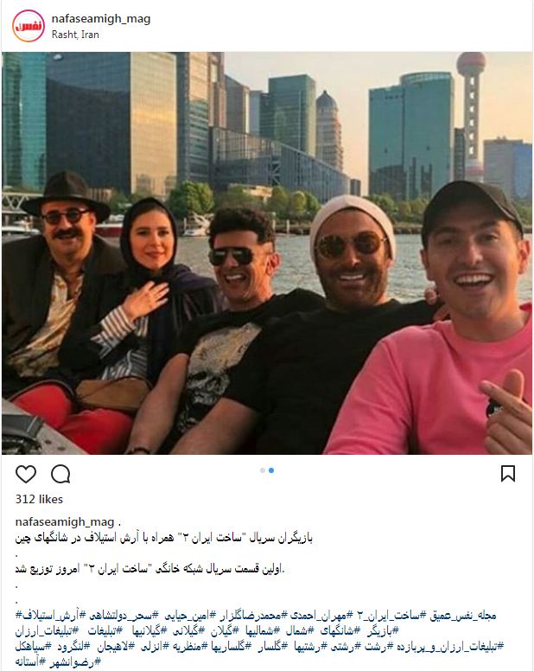Open comments via the speech bubble icon
Image resolution: width=534 pixels, height=671 pixels.
point(60,474)
